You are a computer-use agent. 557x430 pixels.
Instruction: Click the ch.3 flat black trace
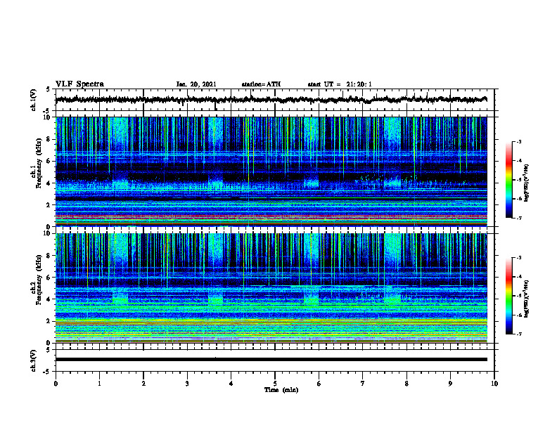click(x=271, y=360)
